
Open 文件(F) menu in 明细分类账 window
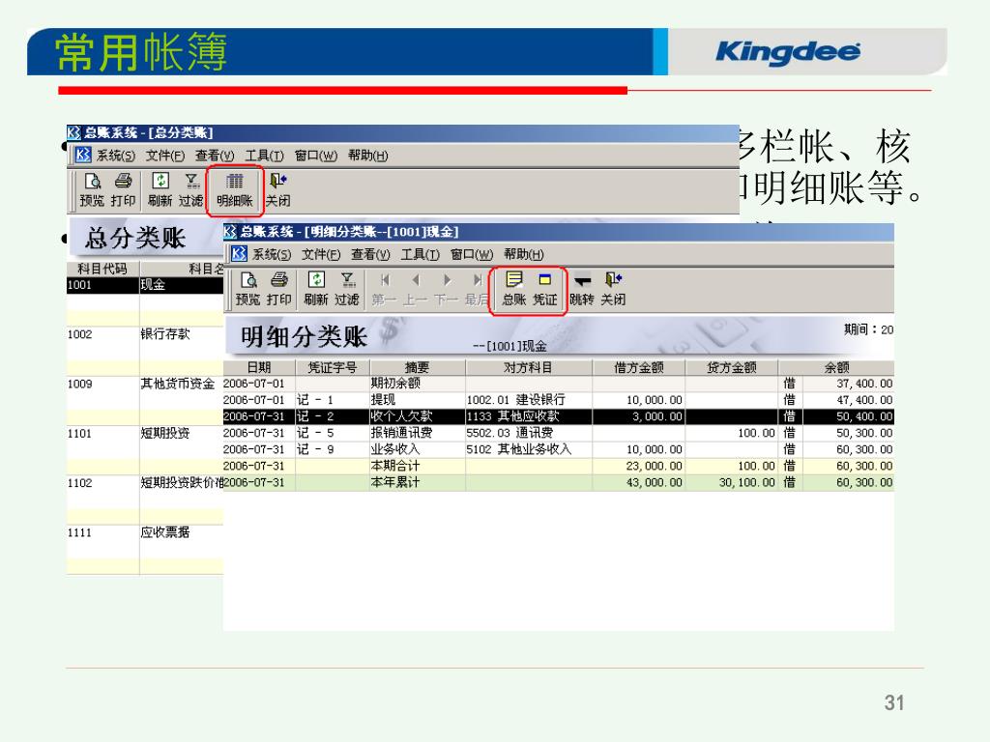[x=321, y=254]
